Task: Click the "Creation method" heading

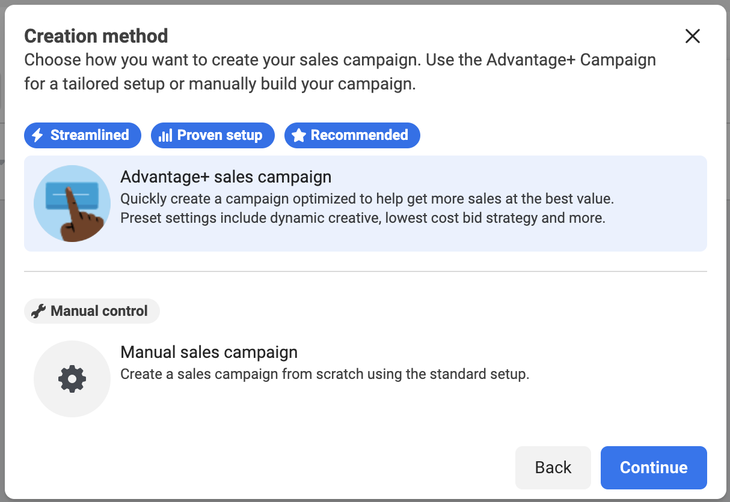Action: pyautogui.click(x=96, y=36)
